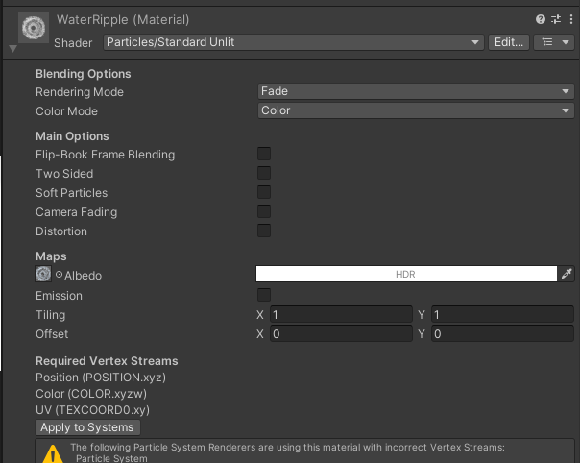
Task: Click the WaterRipple (Material) title
Action: [x=123, y=19]
